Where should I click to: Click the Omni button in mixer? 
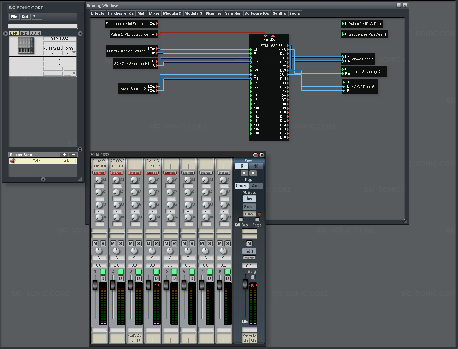point(250,214)
